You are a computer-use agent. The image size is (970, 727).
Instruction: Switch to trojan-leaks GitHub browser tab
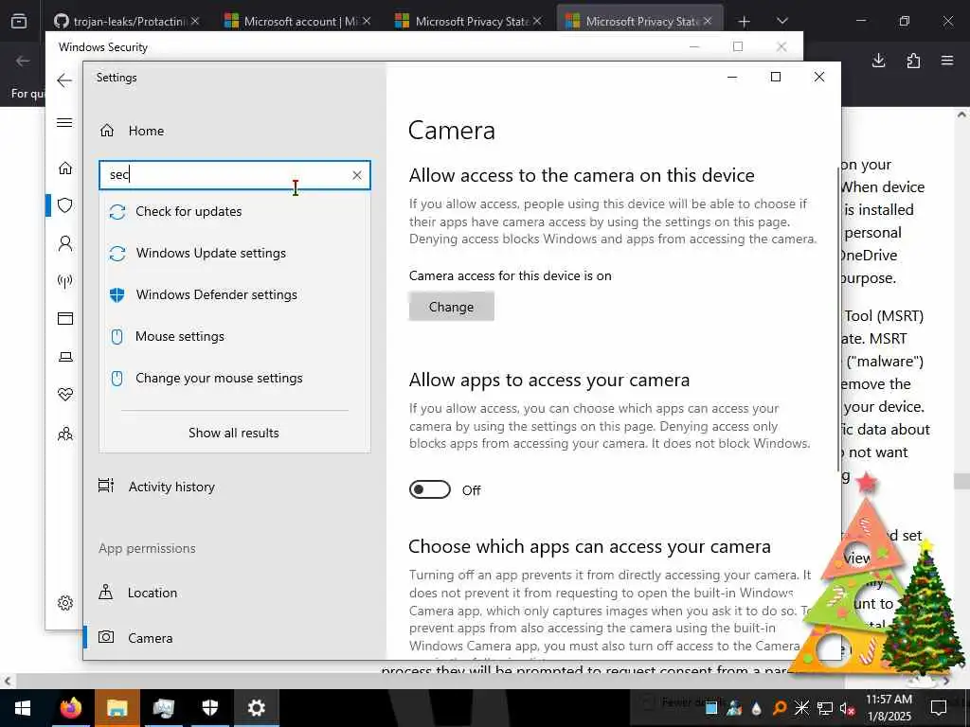(x=128, y=21)
